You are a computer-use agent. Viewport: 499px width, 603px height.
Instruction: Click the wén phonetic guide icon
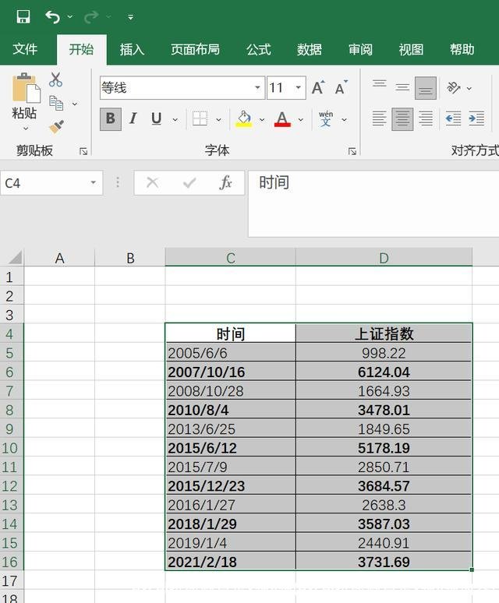pyautogui.click(x=326, y=119)
